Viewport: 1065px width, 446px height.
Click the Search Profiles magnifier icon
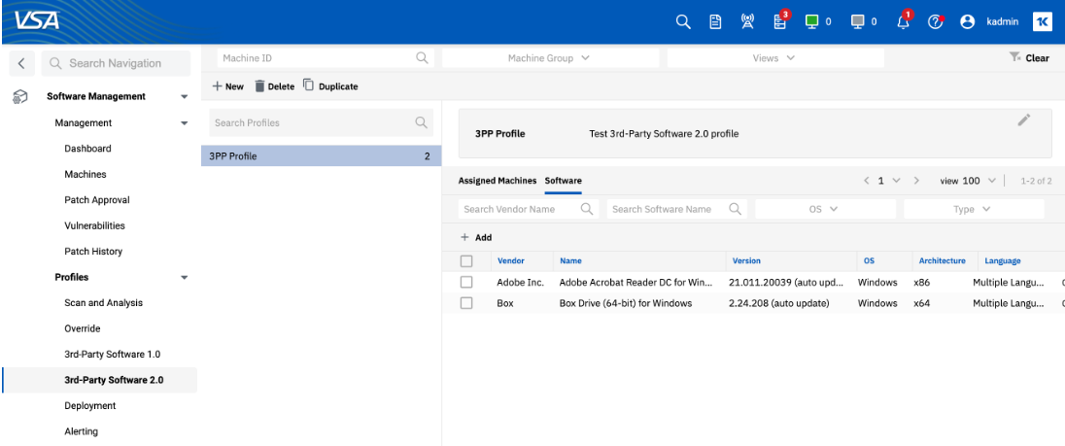[x=422, y=122]
